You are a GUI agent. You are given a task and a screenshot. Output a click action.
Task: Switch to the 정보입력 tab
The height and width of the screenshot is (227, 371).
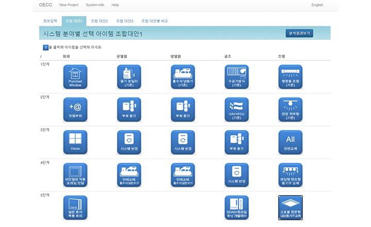pos(50,21)
